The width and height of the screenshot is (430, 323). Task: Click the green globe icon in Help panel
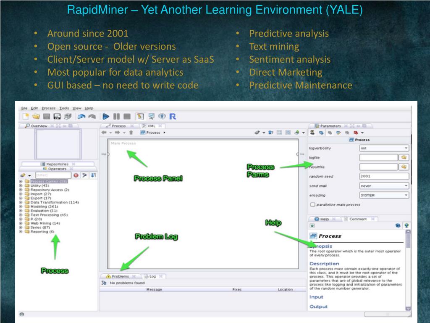click(x=406, y=225)
